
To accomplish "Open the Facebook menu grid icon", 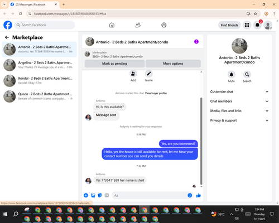I will pyautogui.click(x=247, y=25).
